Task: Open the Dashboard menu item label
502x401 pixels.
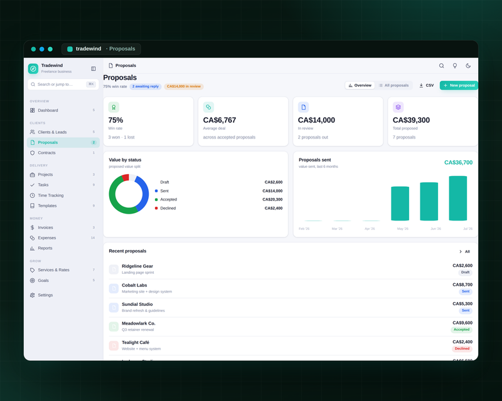Action: 48,110
